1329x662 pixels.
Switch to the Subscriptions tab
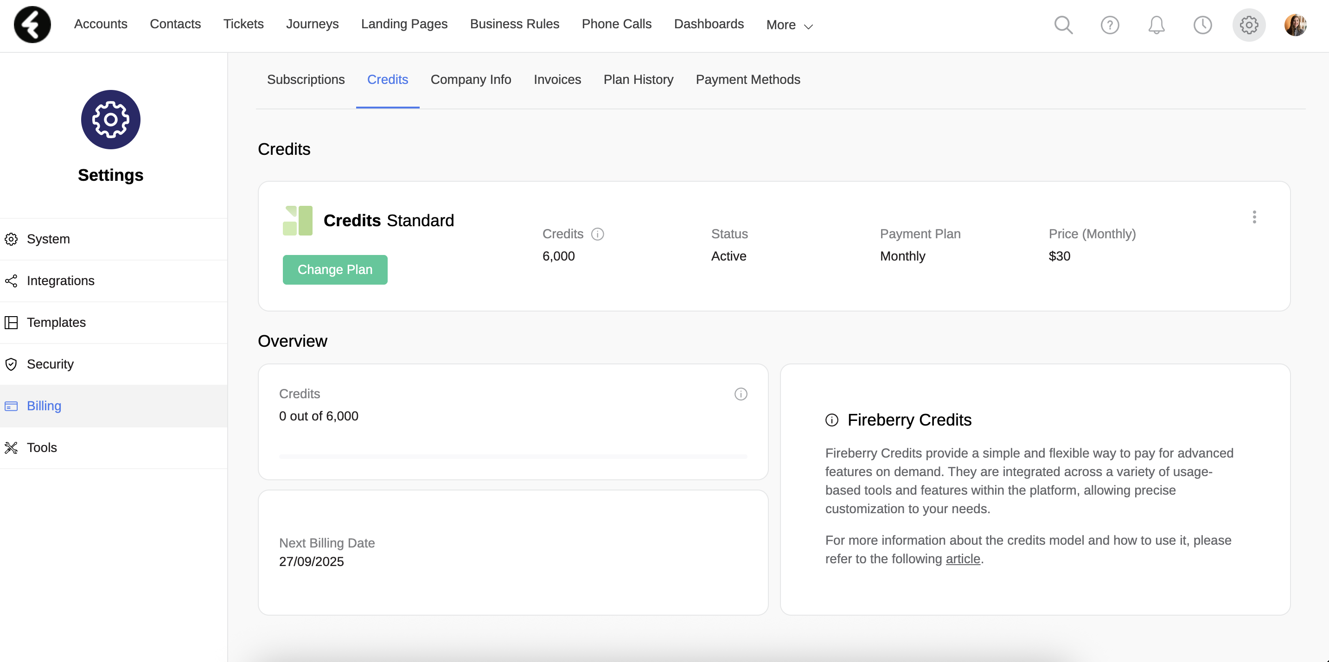click(306, 79)
